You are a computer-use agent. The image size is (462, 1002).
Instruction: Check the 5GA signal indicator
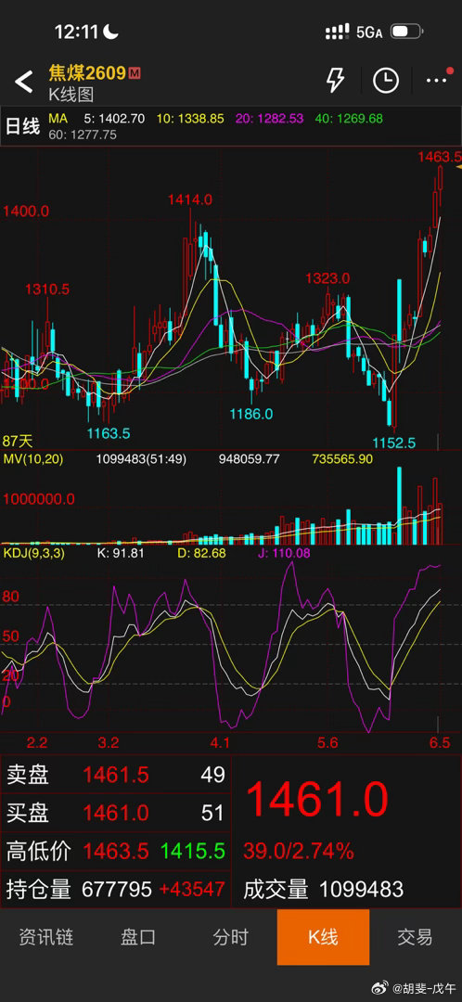click(x=369, y=32)
